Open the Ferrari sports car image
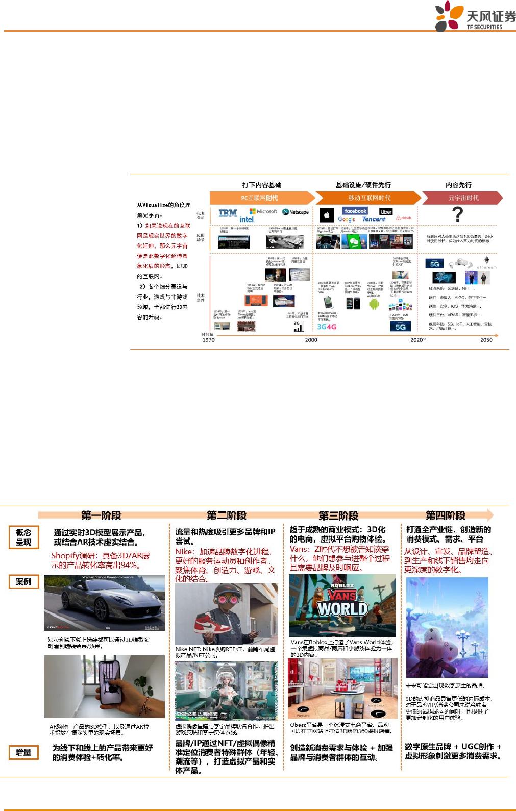 104,603
